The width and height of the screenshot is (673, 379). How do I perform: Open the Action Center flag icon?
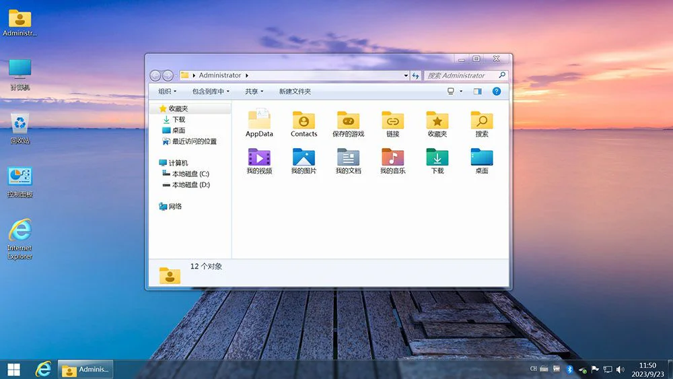(x=595, y=369)
